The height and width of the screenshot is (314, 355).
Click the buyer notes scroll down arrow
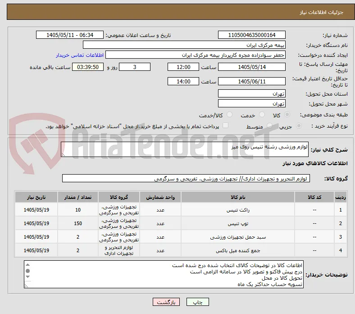tap(27, 277)
